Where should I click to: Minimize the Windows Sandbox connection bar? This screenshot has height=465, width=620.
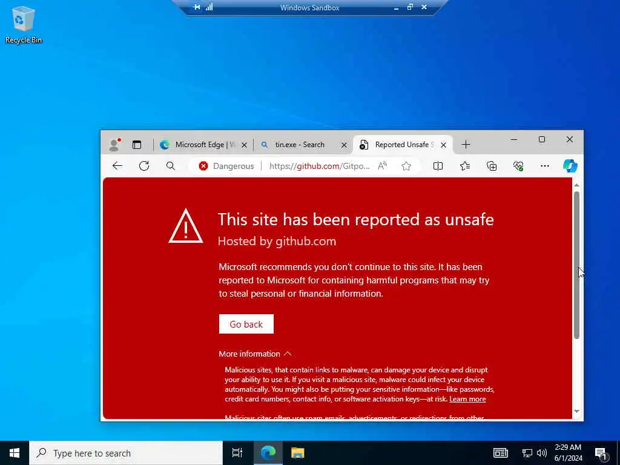[396, 7]
